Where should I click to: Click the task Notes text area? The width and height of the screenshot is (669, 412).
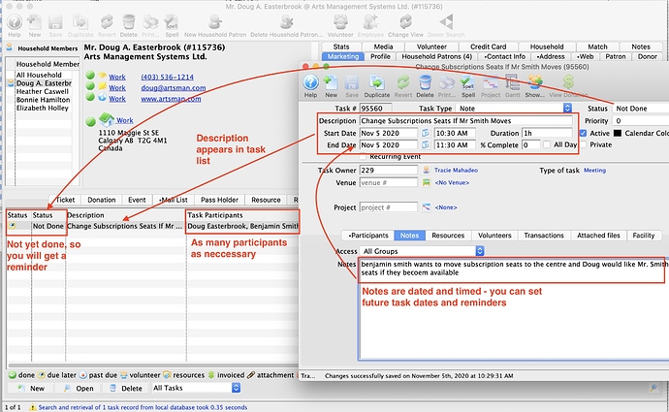tap(513, 307)
